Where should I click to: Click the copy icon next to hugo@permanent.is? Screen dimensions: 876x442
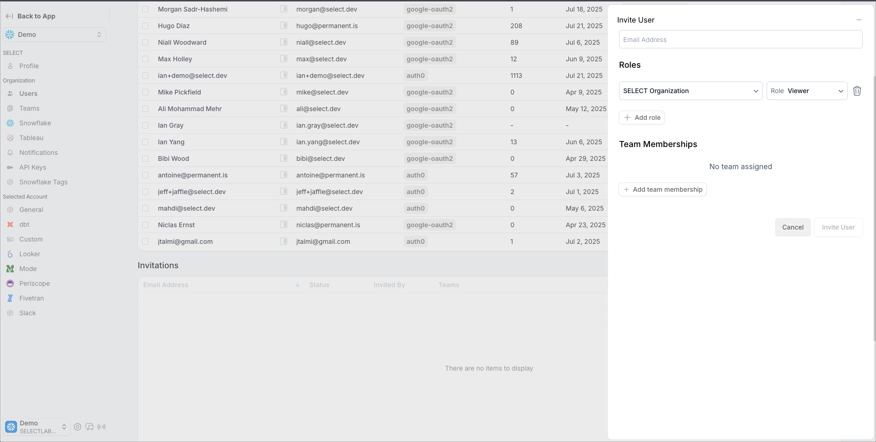(x=284, y=25)
